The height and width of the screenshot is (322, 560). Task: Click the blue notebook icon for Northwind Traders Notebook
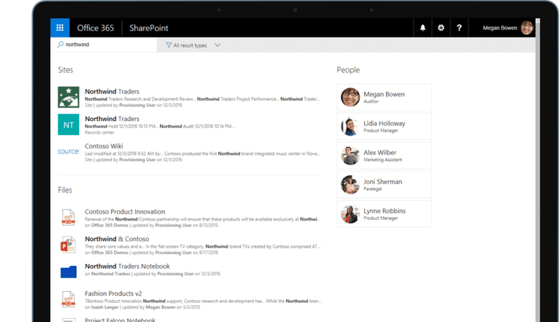click(x=68, y=272)
